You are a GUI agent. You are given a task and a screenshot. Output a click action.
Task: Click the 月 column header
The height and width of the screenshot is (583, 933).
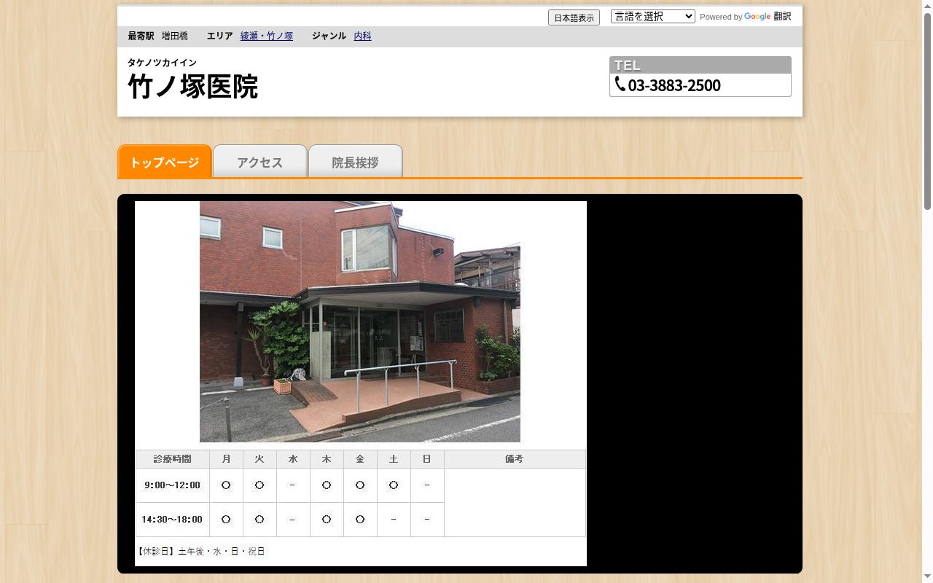pyautogui.click(x=226, y=459)
